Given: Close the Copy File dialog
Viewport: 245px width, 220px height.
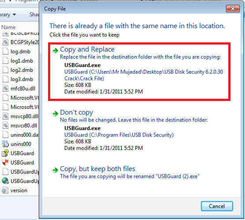Looking at the screenshot, I should (233, 9).
